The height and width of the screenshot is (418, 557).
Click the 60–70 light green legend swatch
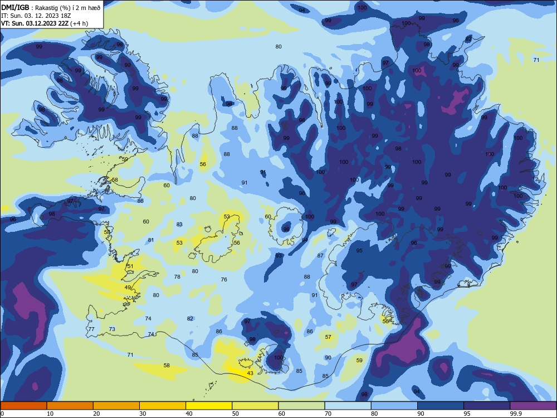301,406
